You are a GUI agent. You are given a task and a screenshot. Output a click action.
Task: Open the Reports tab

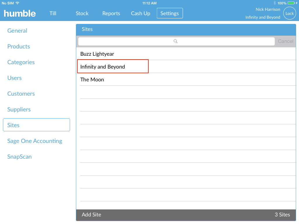pos(111,13)
